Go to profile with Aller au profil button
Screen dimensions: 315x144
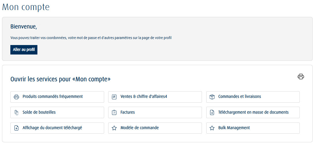(24, 50)
